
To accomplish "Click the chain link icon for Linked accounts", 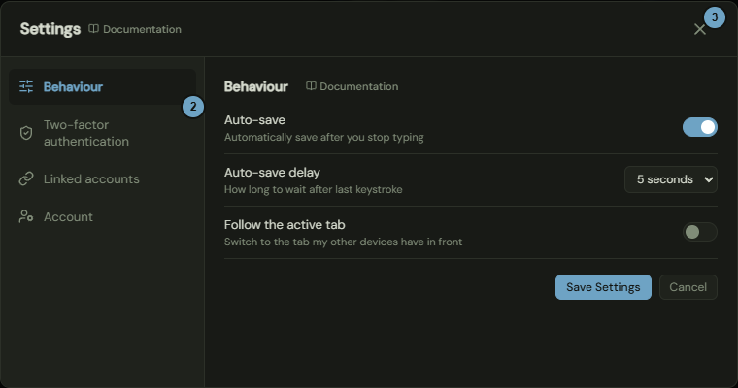I will pyautogui.click(x=26, y=178).
